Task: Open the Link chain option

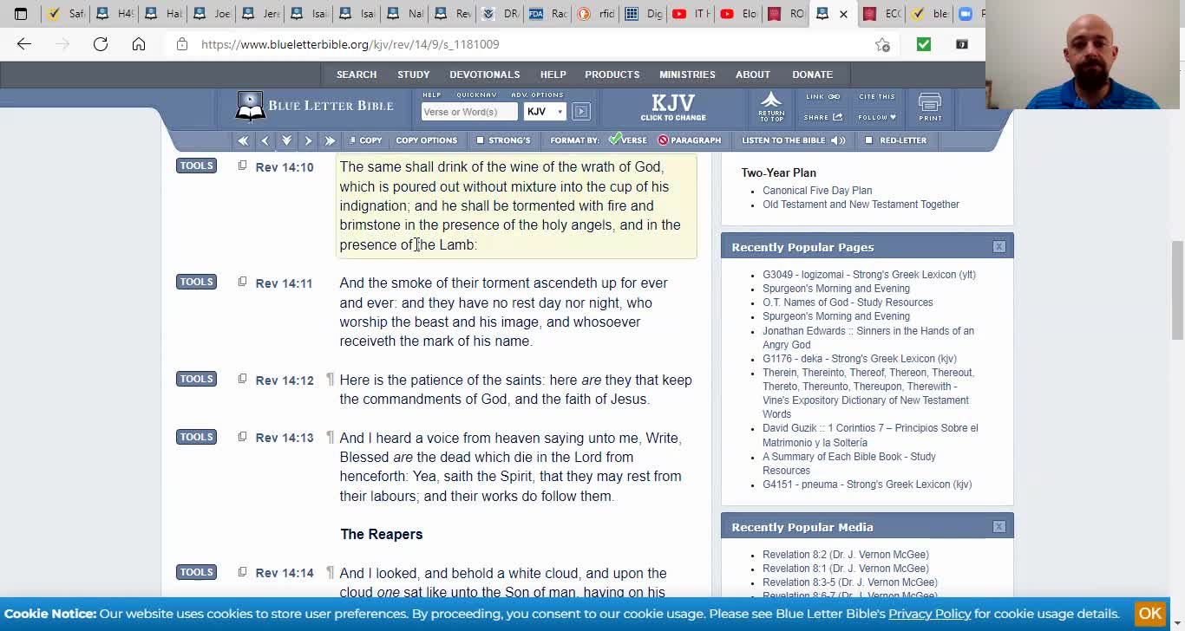Action: [822, 97]
